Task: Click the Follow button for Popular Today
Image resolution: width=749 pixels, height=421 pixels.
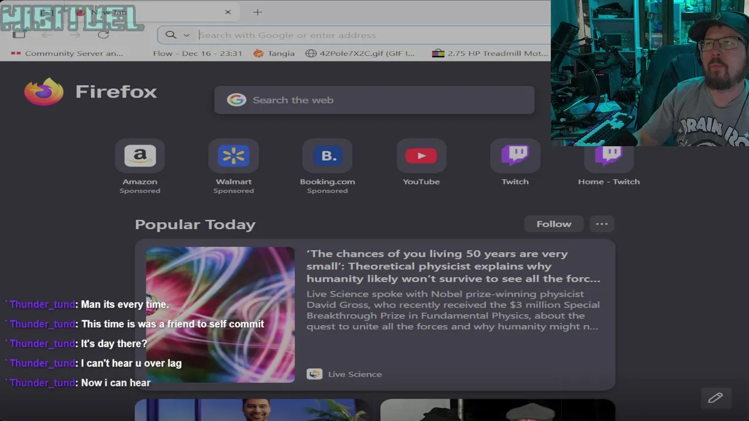Action: [x=554, y=224]
